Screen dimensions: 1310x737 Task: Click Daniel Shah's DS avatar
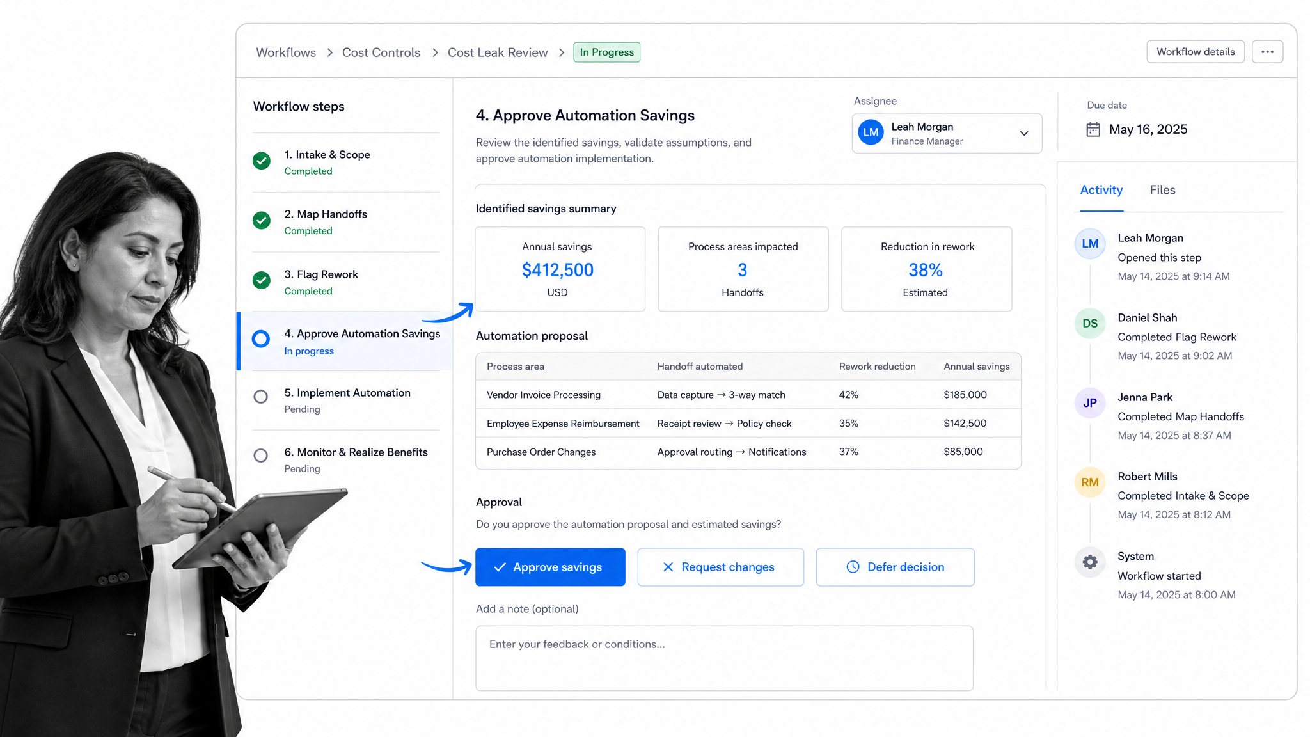(x=1090, y=323)
